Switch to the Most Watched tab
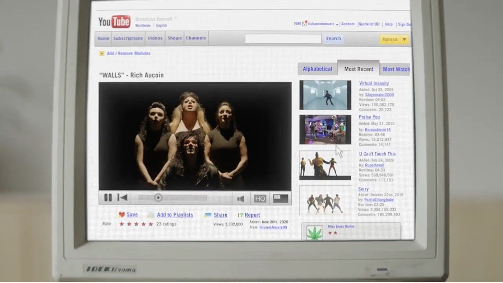The image size is (503, 283). pos(396,69)
